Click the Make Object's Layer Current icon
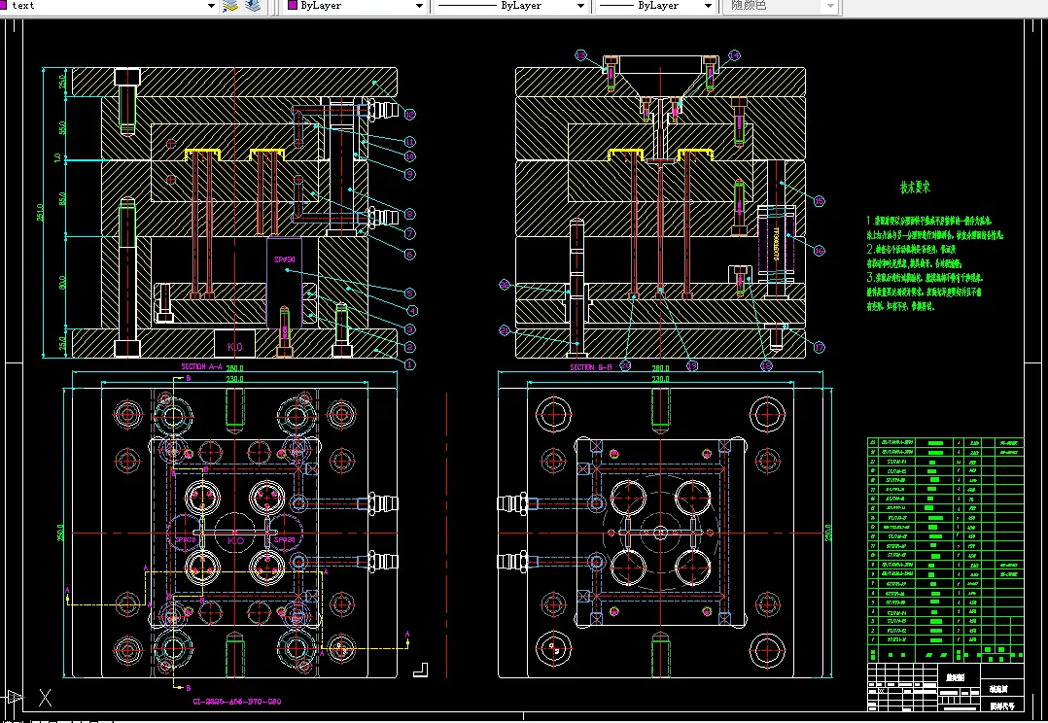The height and width of the screenshot is (723, 1048). pyautogui.click(x=230, y=6)
